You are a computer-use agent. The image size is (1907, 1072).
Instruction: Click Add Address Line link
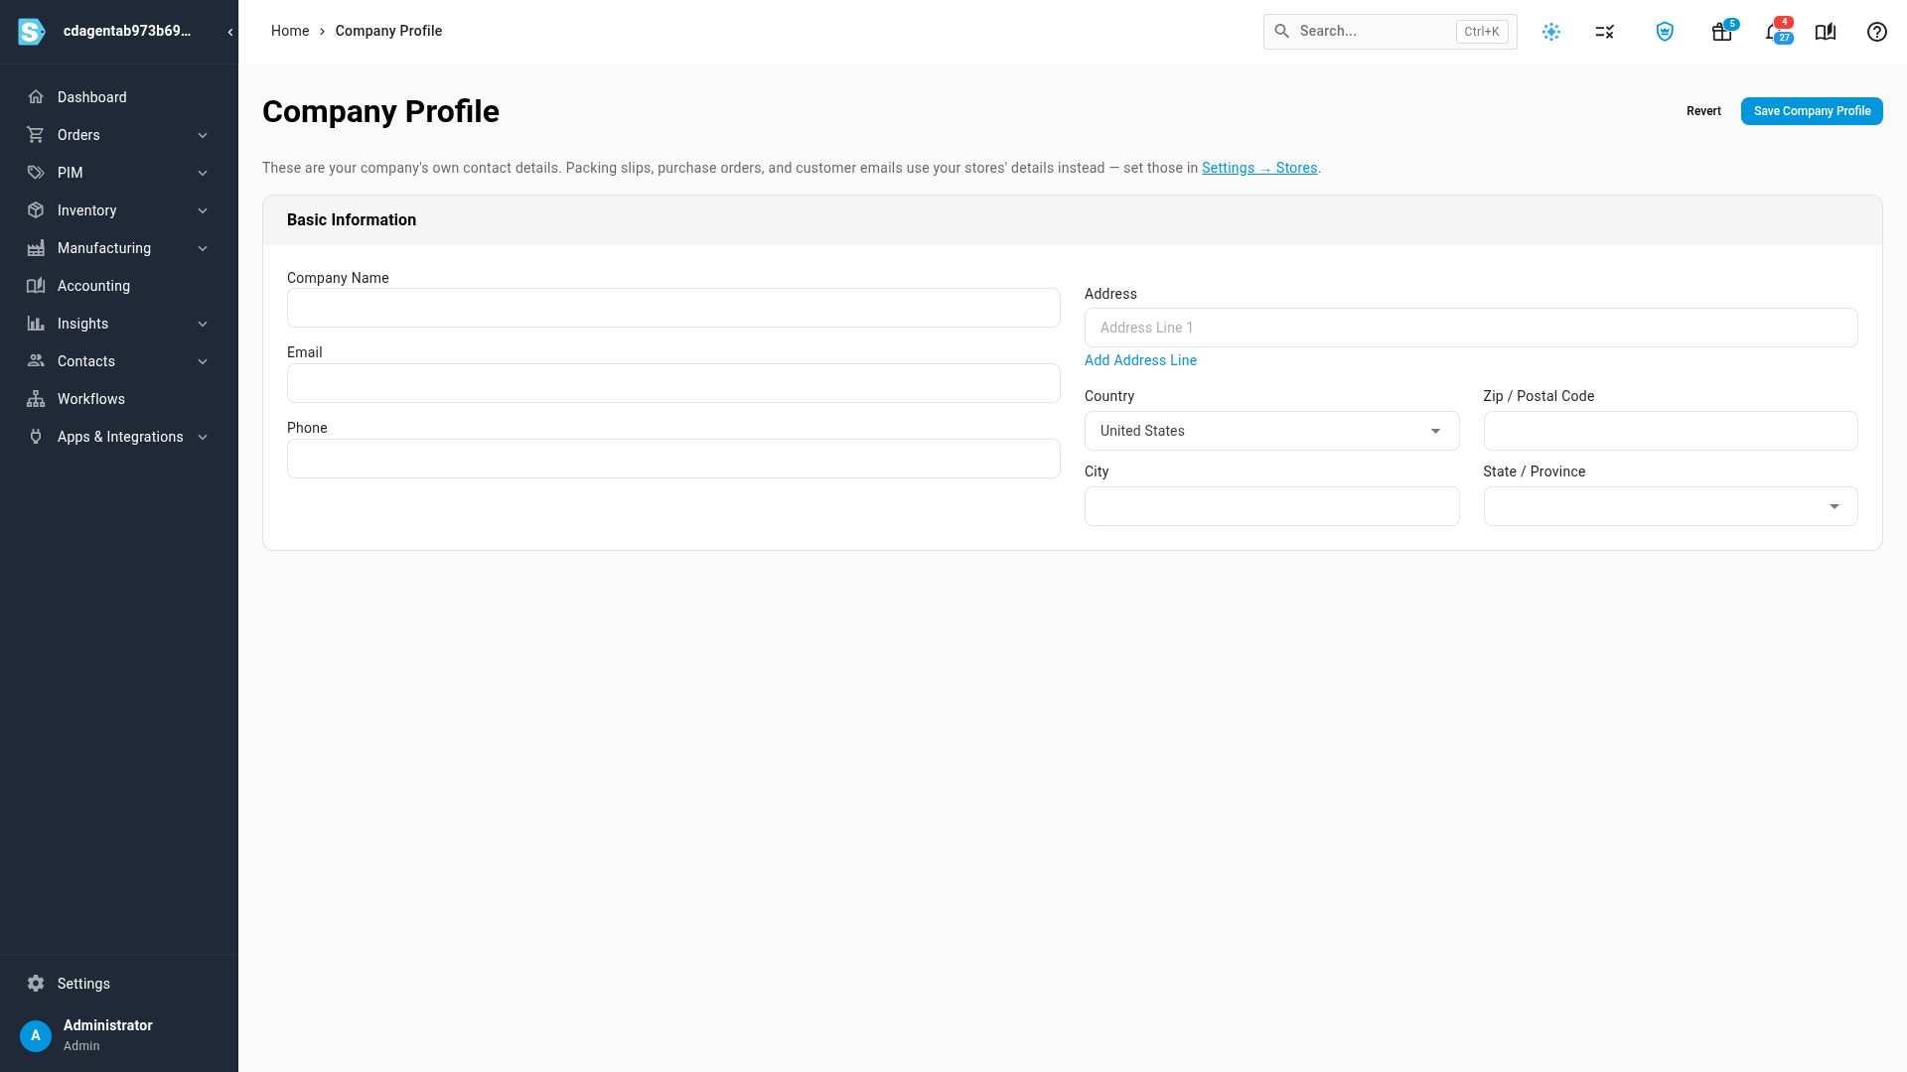[1140, 360]
